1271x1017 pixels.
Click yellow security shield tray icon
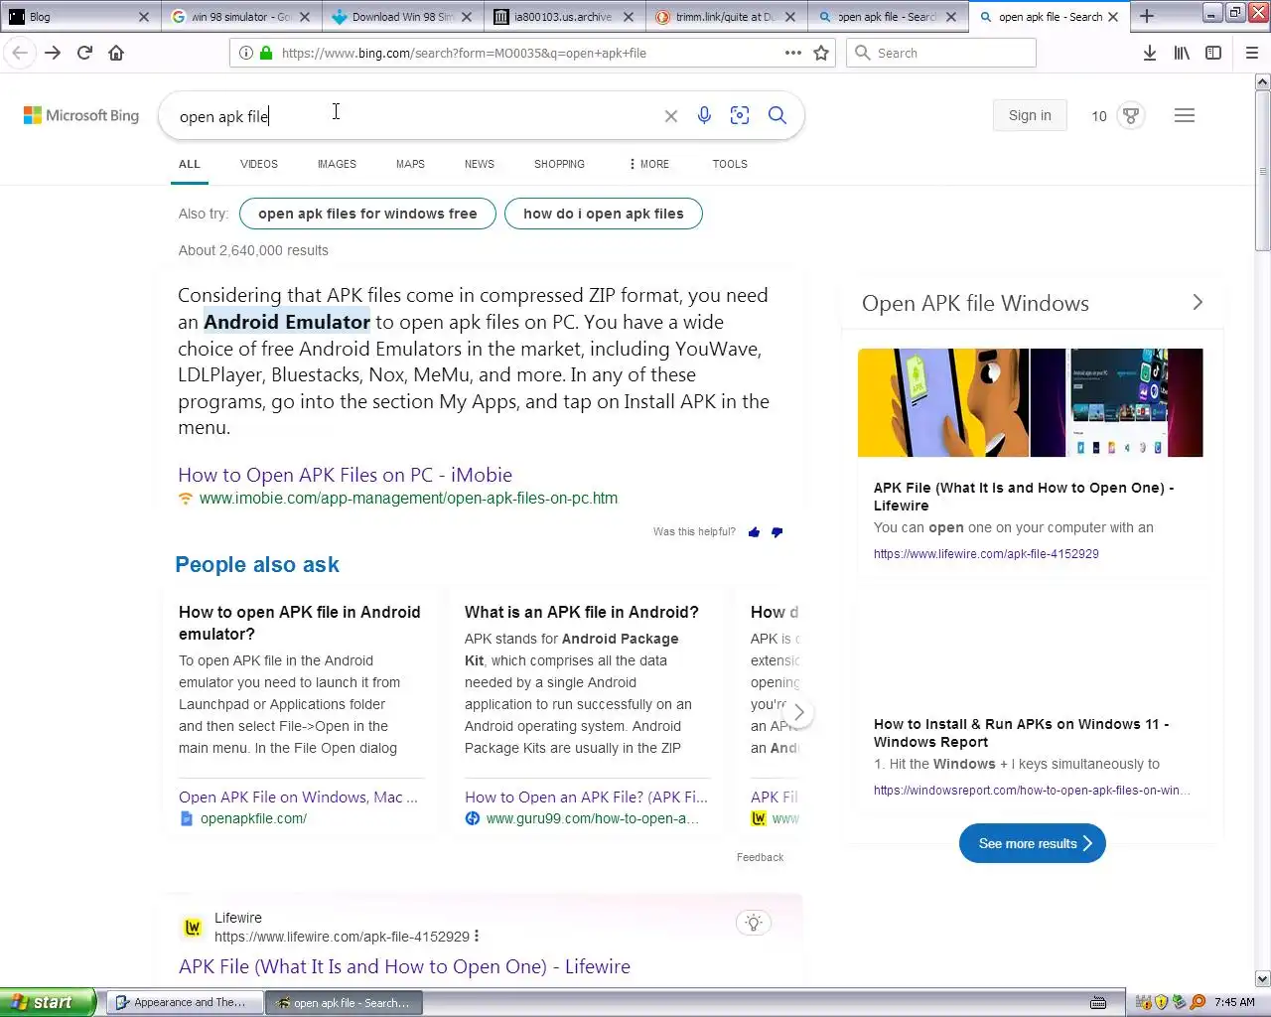coord(1161,1002)
